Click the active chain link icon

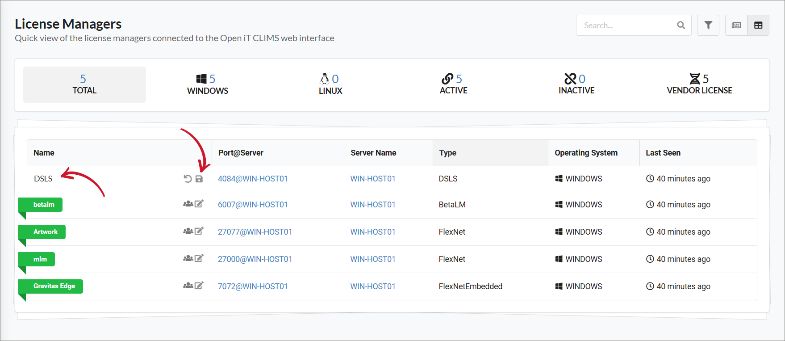tap(447, 79)
